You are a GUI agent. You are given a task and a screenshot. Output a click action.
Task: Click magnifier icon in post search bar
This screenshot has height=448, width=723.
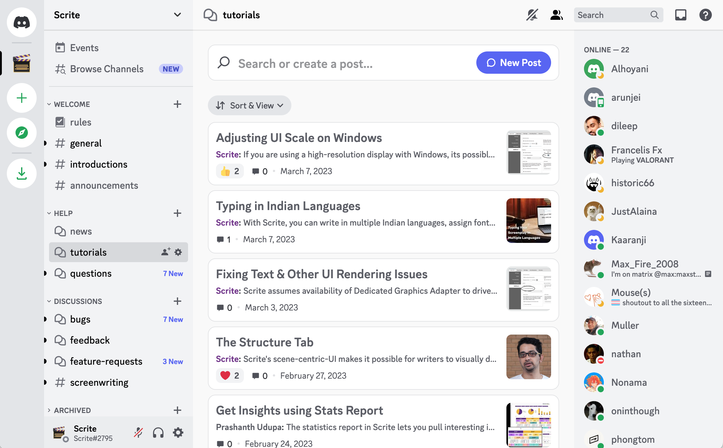pos(224,63)
